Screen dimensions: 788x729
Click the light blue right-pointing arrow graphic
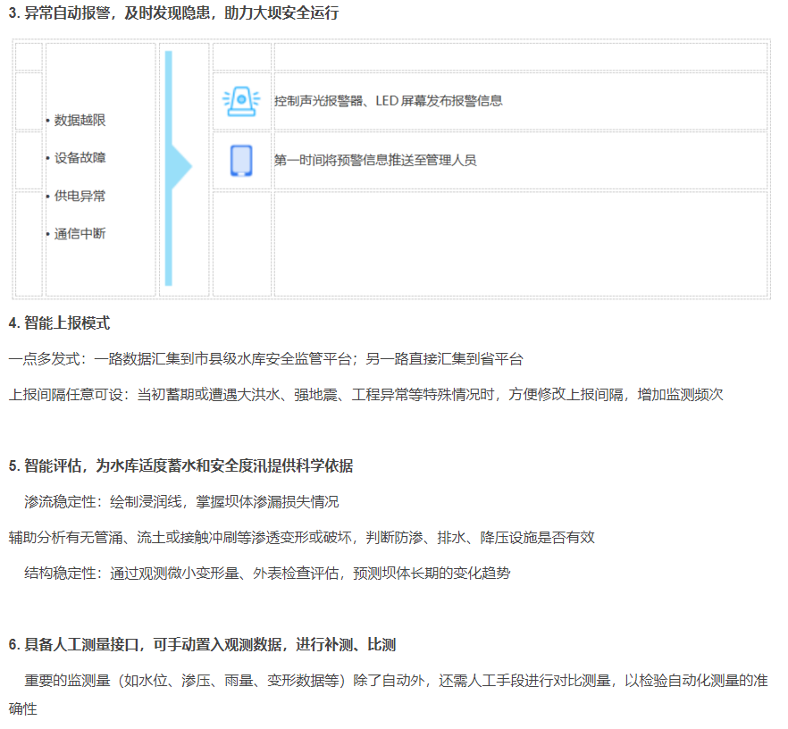(180, 166)
